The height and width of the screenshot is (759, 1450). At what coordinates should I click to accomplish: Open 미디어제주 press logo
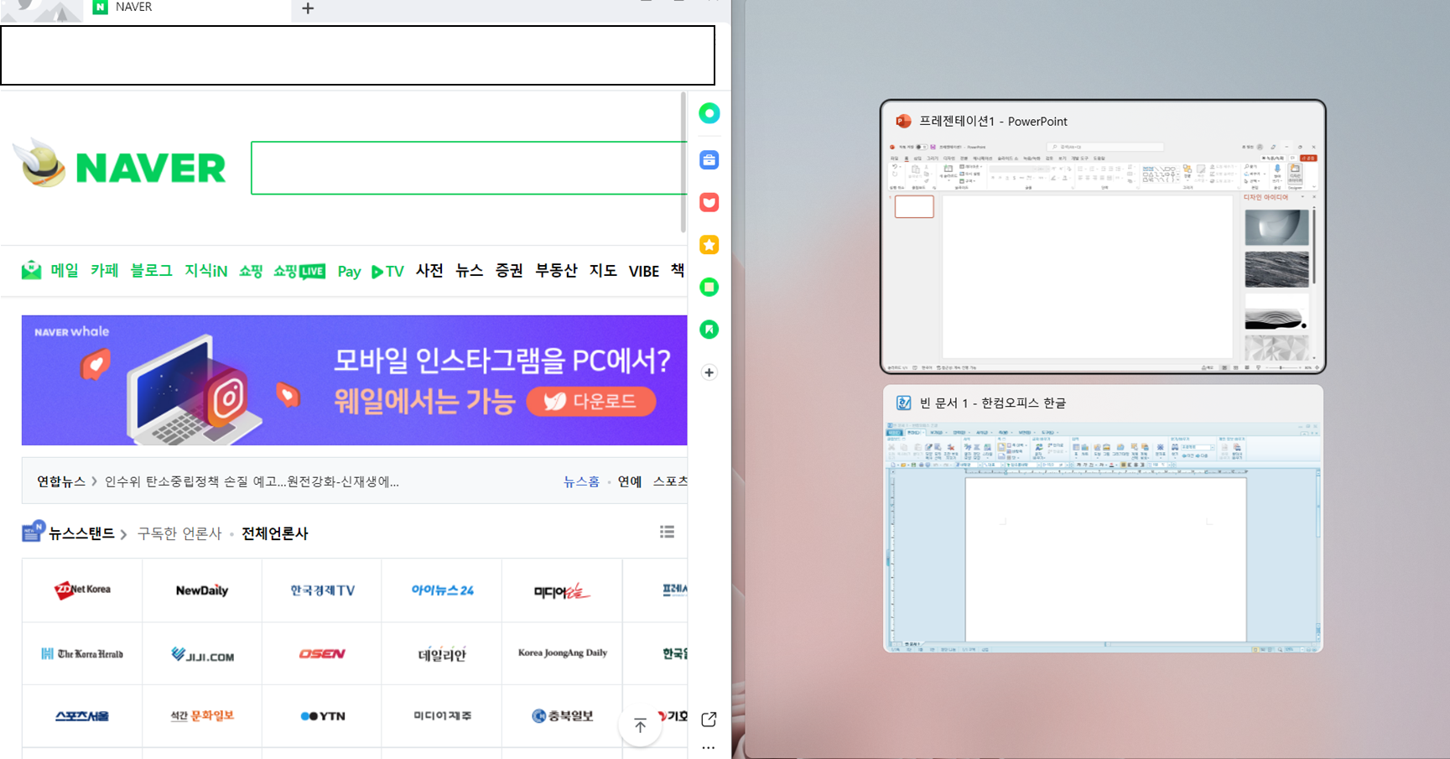pos(442,716)
